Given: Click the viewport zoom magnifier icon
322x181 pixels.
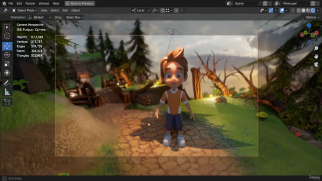Looking at the screenshot, I should (x=316, y=48).
